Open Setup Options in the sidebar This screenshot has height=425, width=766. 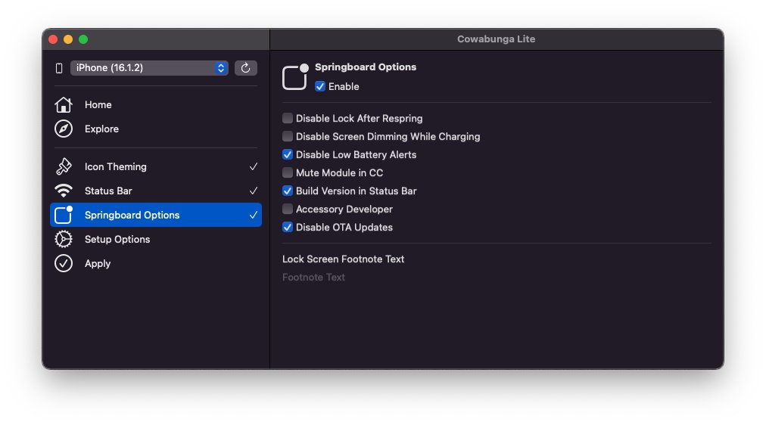156,239
